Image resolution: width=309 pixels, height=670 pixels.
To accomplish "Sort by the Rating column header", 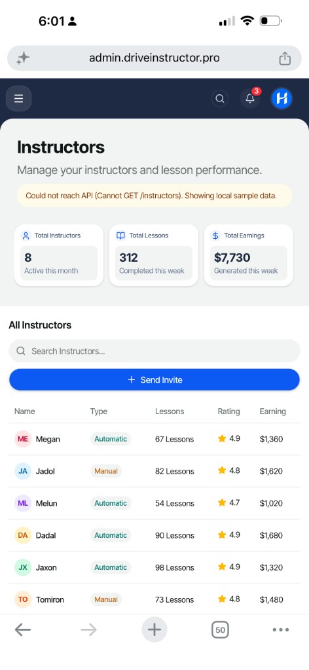I will (x=228, y=412).
